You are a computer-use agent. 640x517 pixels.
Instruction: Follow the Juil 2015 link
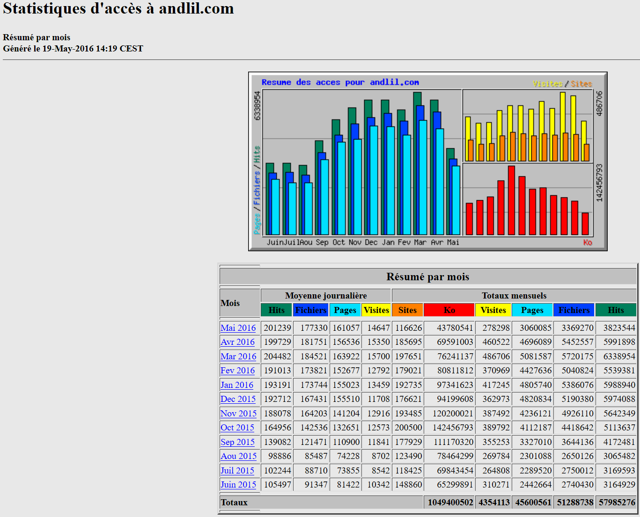[237, 471]
